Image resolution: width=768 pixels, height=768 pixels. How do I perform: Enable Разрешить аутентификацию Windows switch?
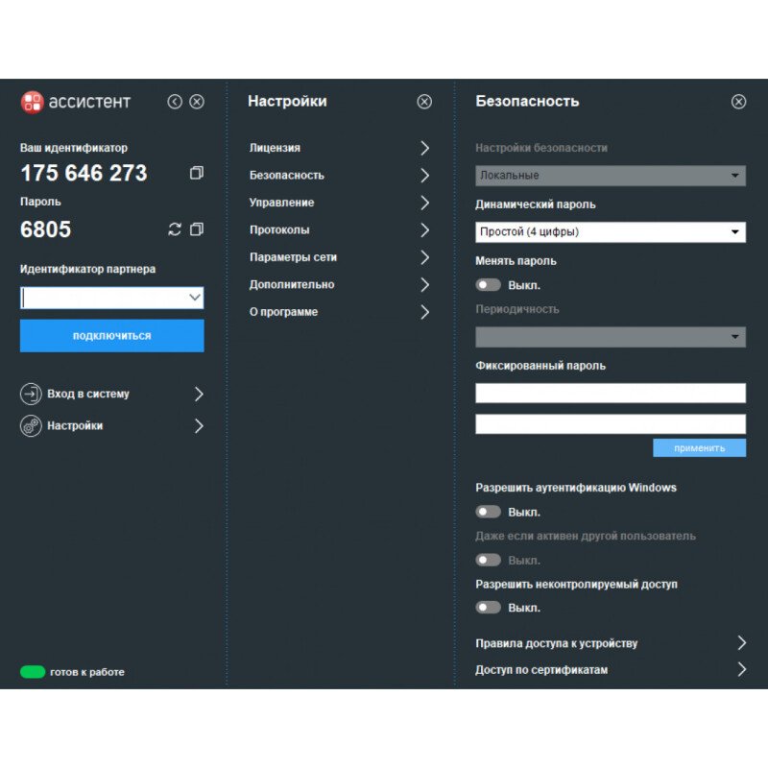pos(489,512)
